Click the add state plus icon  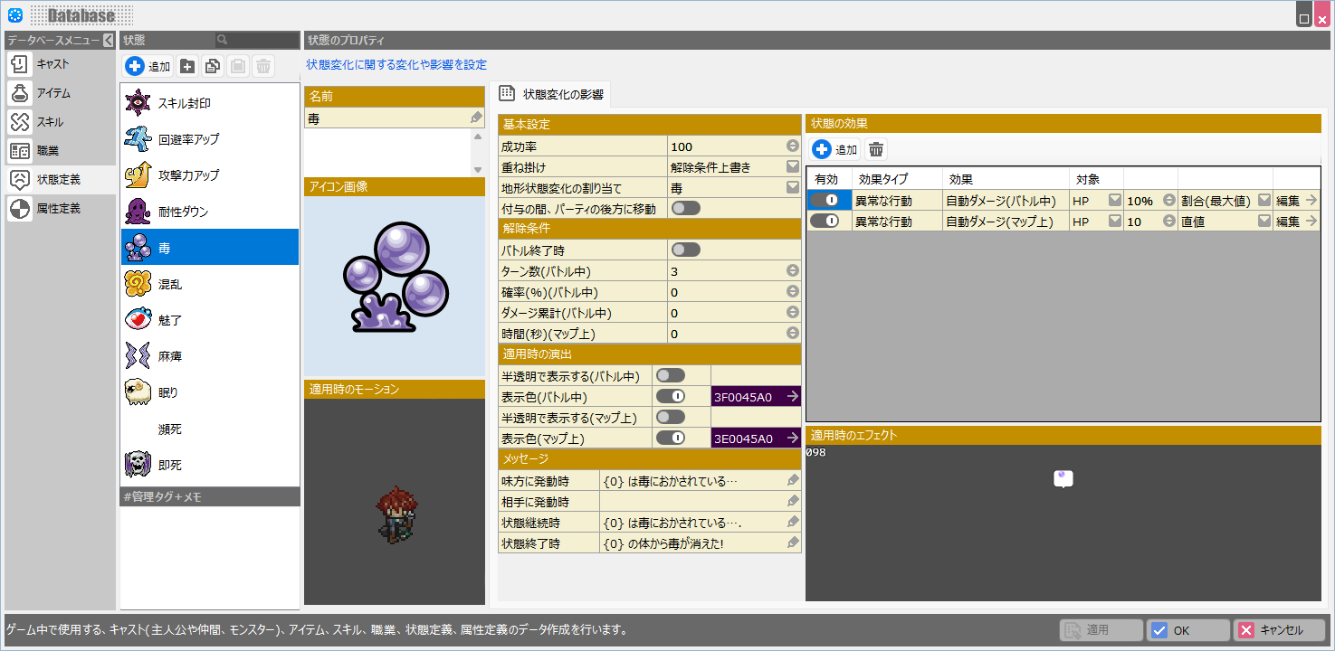(135, 66)
